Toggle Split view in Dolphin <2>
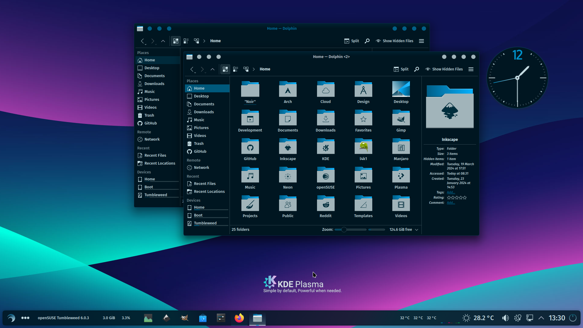583x328 pixels. pyautogui.click(x=401, y=69)
